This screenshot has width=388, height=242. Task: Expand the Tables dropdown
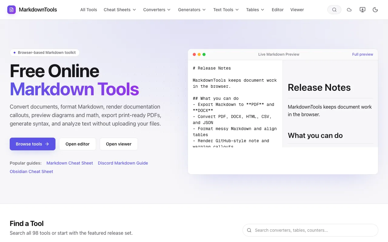click(x=255, y=10)
